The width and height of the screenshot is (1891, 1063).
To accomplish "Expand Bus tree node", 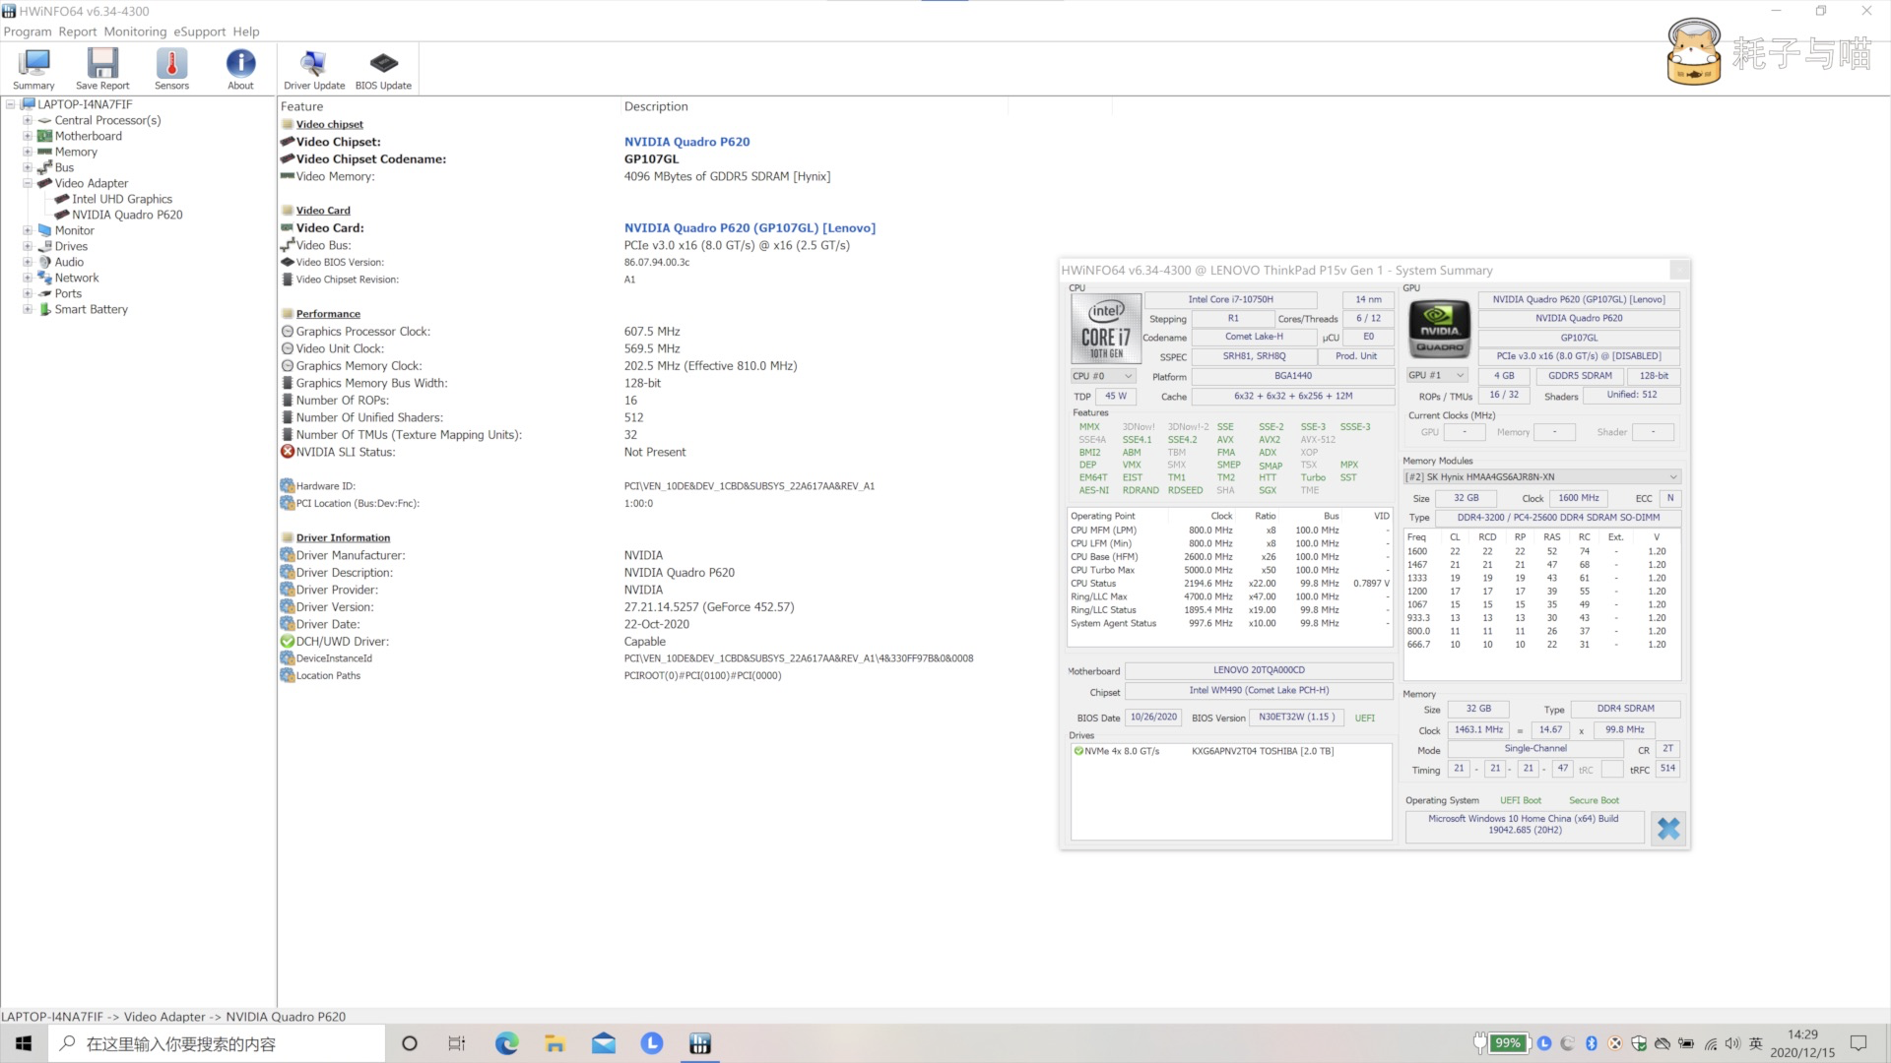I will (28, 167).
